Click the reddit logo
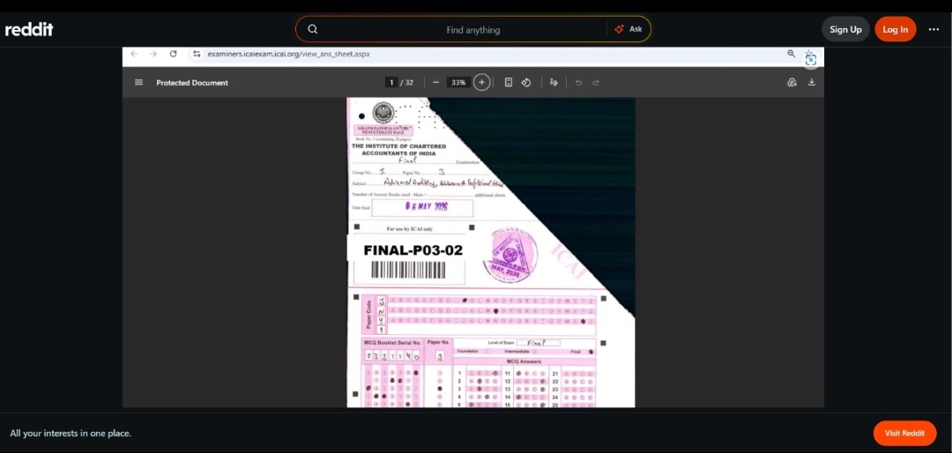This screenshot has width=952, height=453. coord(29,29)
